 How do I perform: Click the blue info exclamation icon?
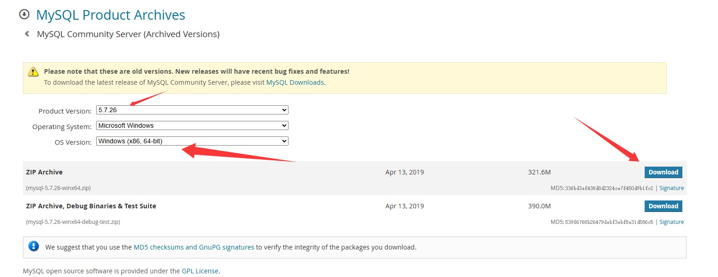pos(33,246)
